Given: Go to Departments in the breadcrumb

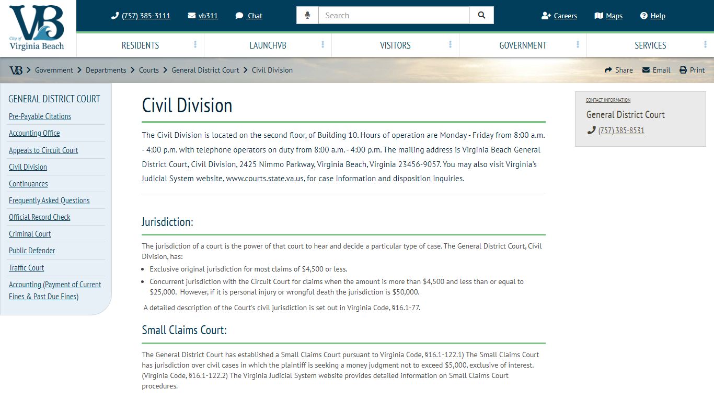Looking at the screenshot, I should pyautogui.click(x=106, y=70).
